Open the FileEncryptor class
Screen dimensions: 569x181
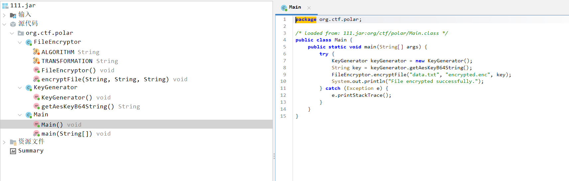(x=57, y=42)
